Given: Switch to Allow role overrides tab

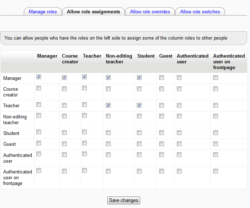Looking at the screenshot, I should tap(150, 12).
